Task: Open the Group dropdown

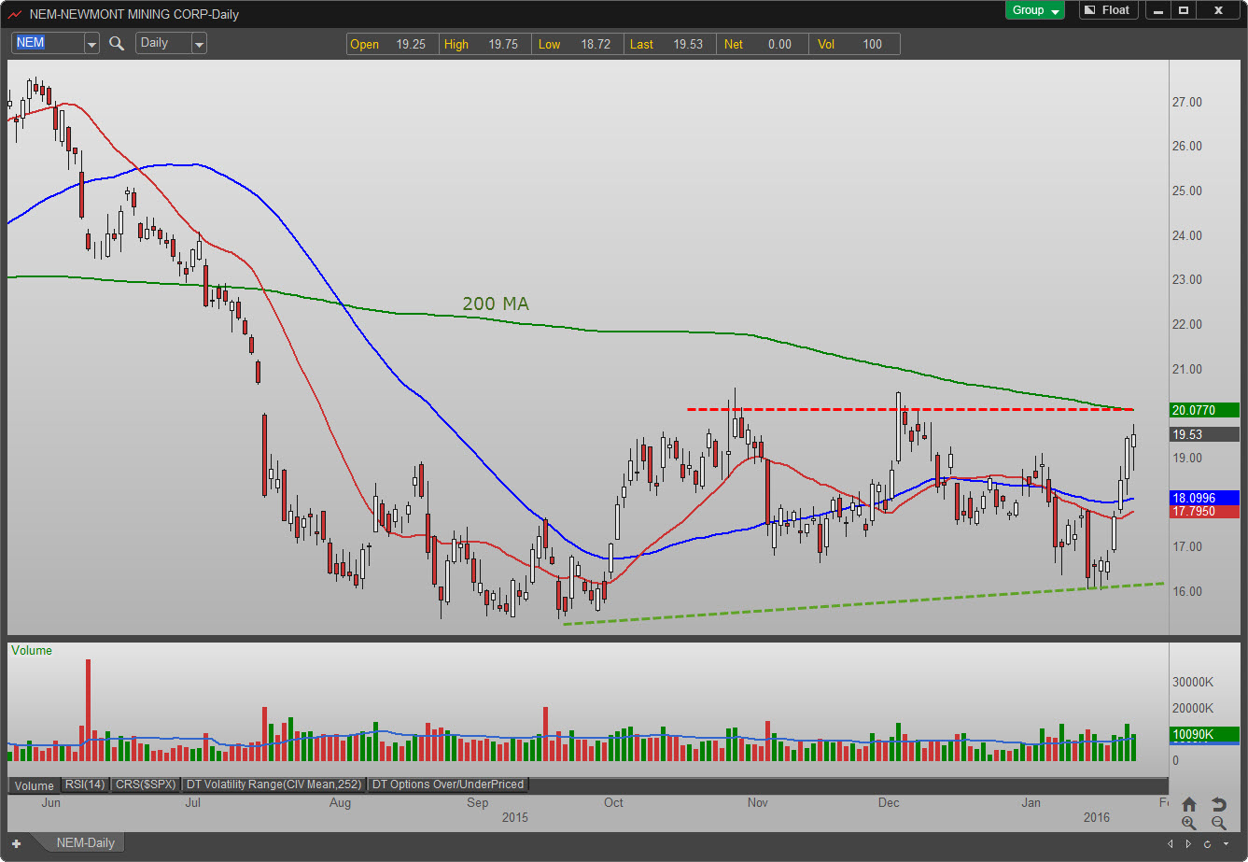Action: tap(1035, 10)
